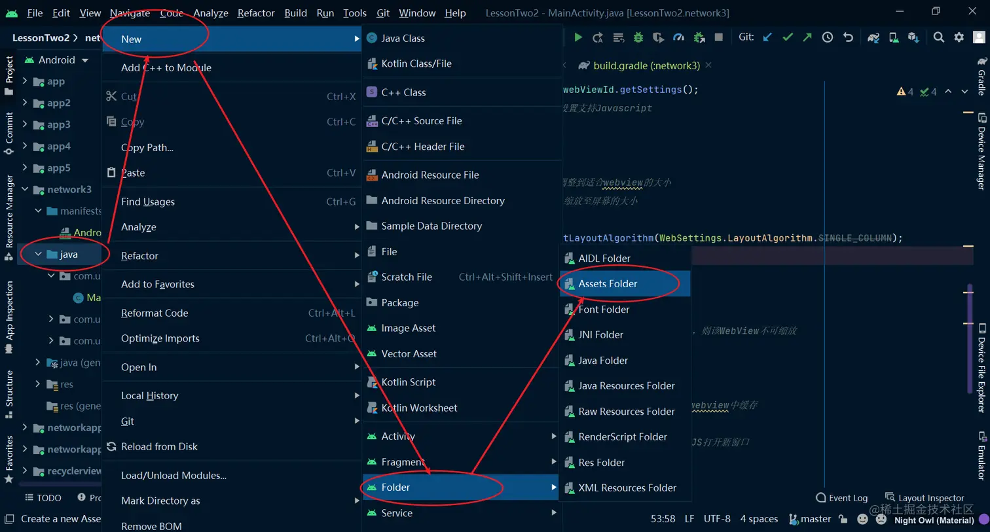Open the TODO tool window

43,498
